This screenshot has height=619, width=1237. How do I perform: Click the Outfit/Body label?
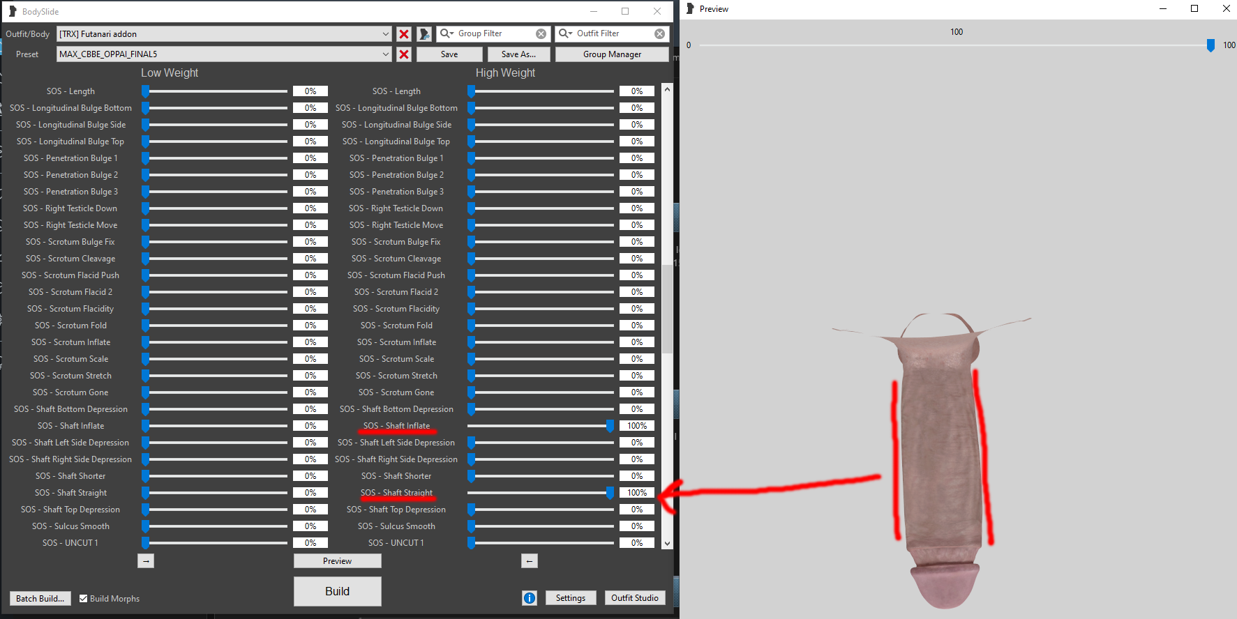pos(27,33)
